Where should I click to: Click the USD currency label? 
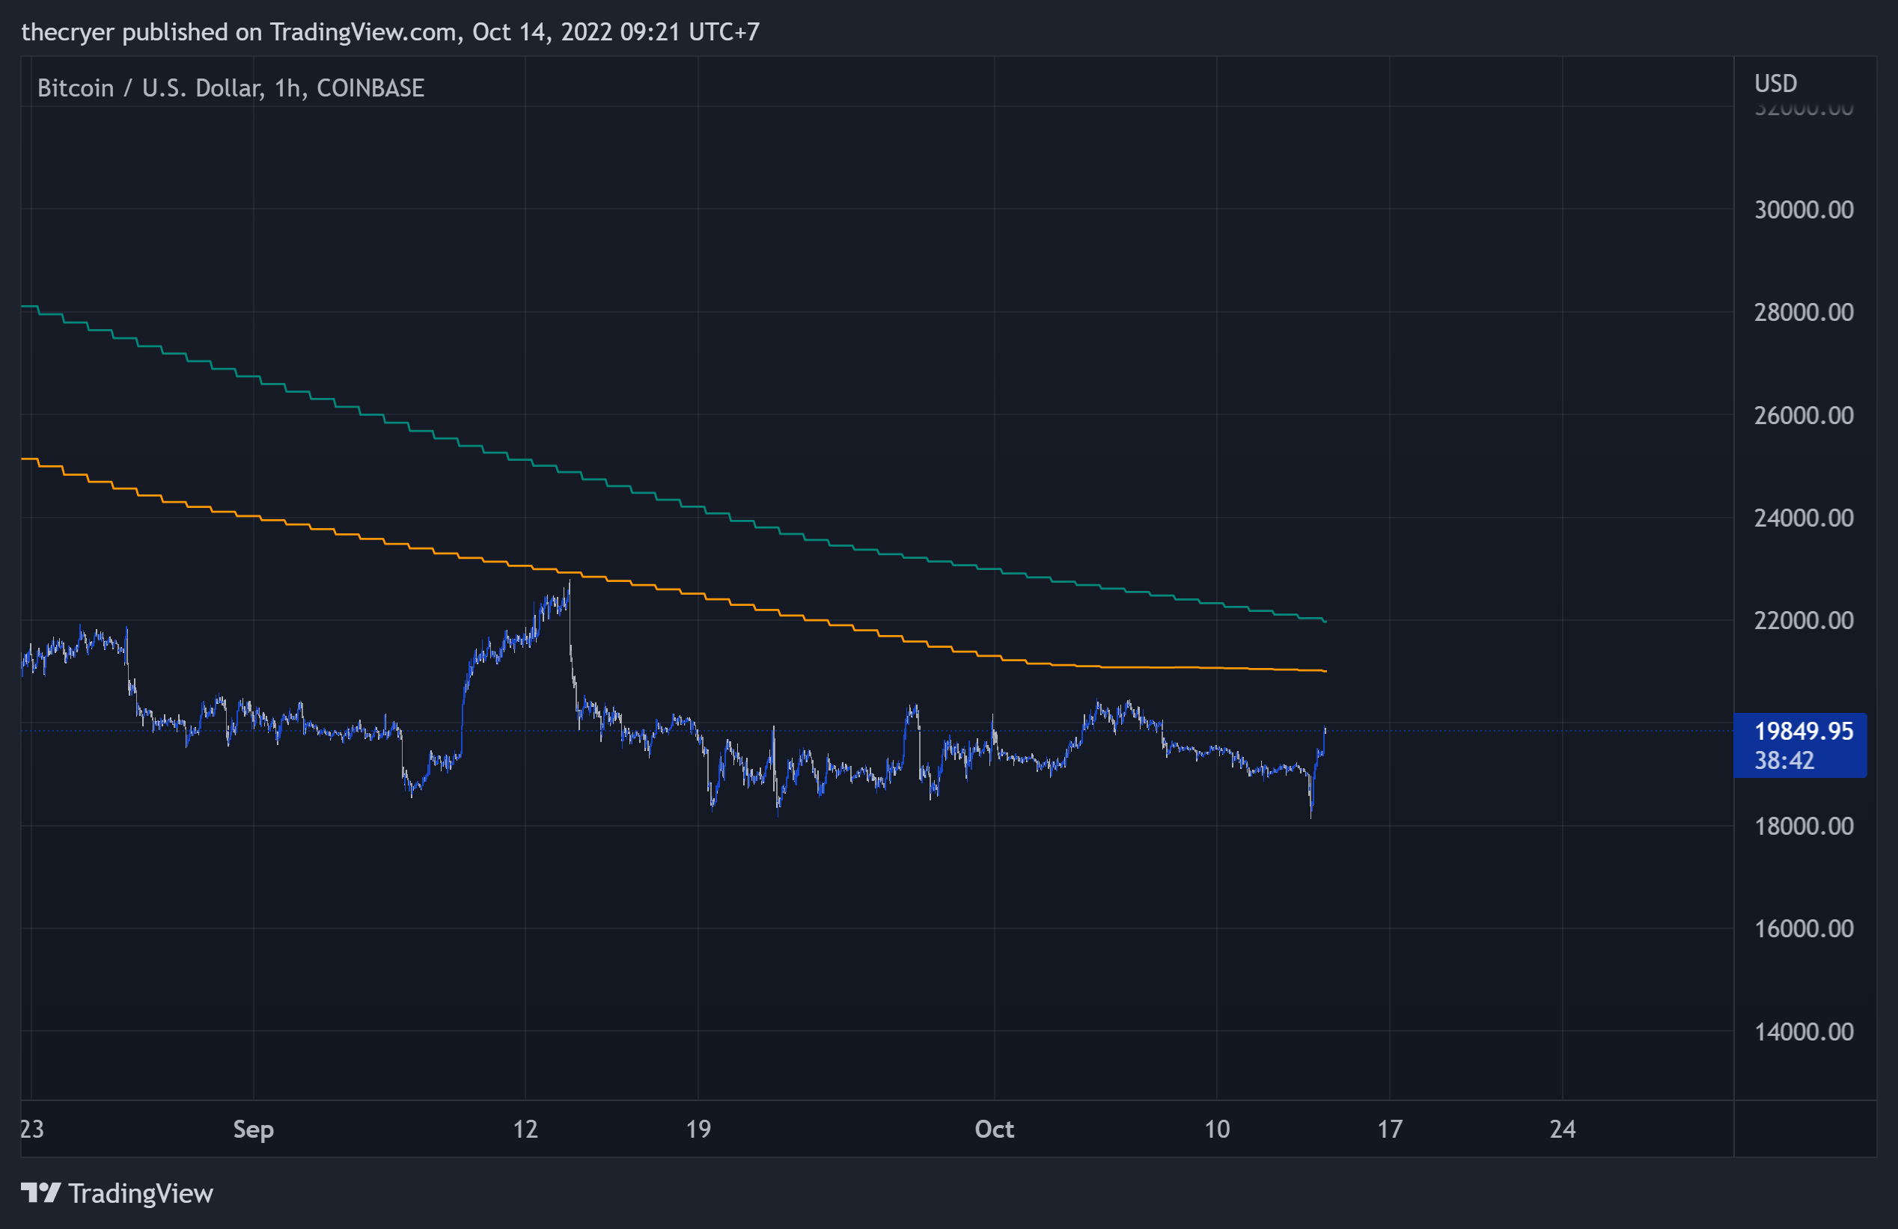pyautogui.click(x=1775, y=84)
